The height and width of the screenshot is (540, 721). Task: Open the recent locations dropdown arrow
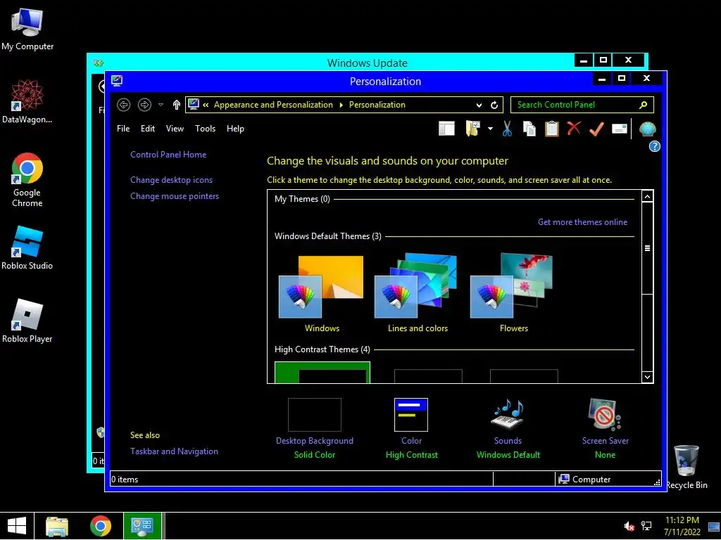(x=161, y=105)
